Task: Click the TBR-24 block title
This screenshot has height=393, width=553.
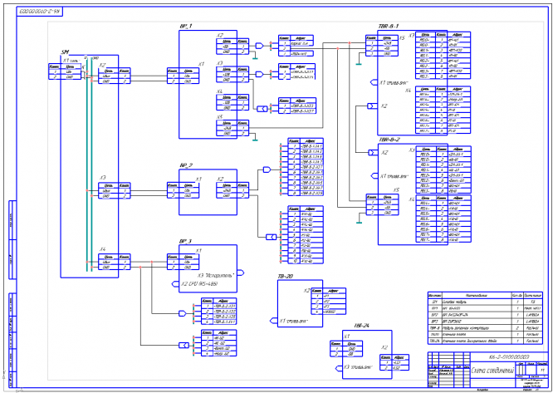Action: pos(361,326)
